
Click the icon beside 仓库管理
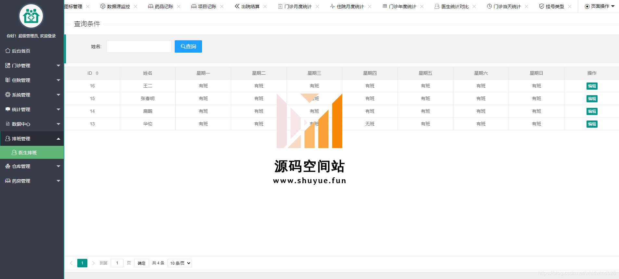pos(8,166)
